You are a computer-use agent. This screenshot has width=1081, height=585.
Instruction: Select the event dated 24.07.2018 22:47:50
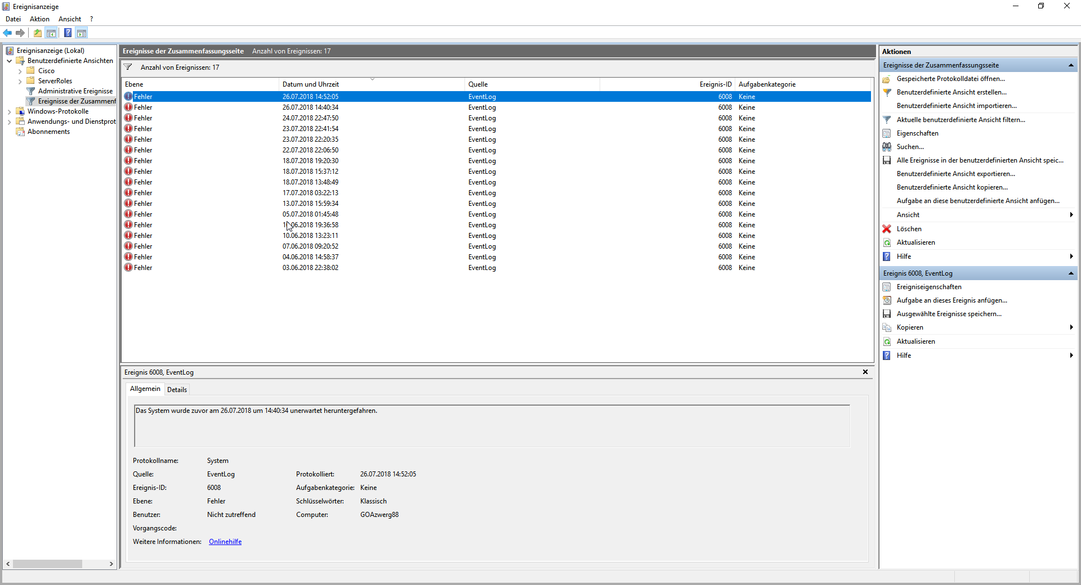pos(497,118)
